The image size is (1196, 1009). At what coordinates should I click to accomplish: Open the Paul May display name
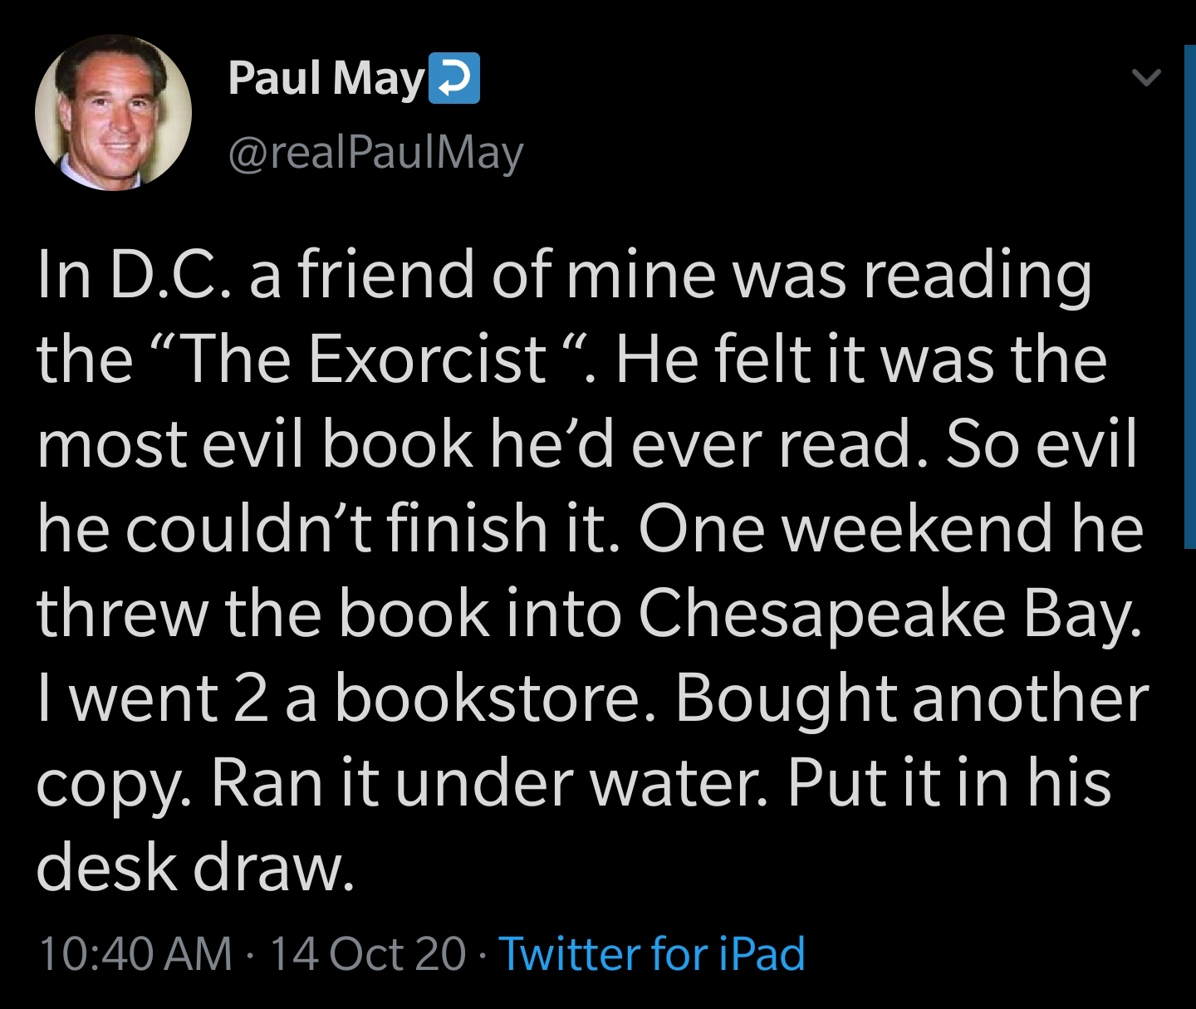coord(326,79)
